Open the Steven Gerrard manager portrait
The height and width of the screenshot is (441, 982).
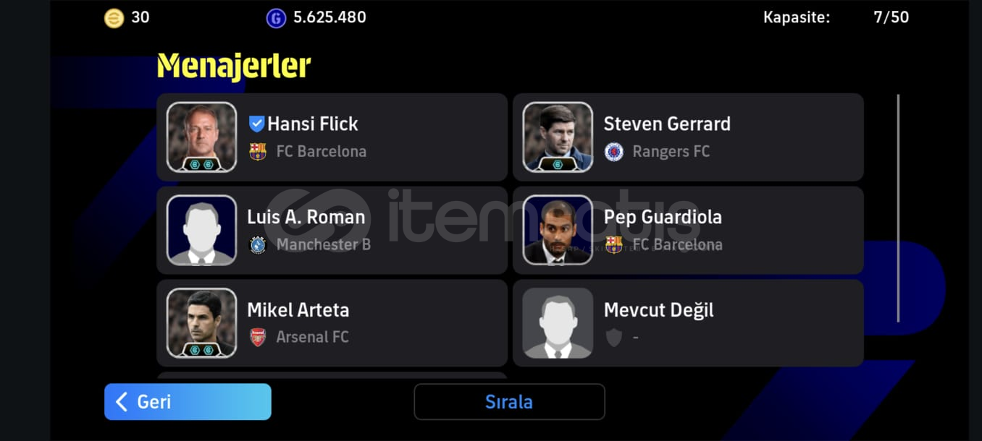coord(558,137)
